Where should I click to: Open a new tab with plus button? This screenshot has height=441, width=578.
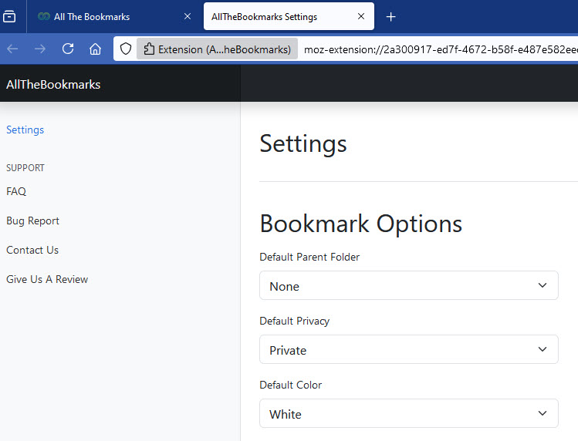[390, 17]
